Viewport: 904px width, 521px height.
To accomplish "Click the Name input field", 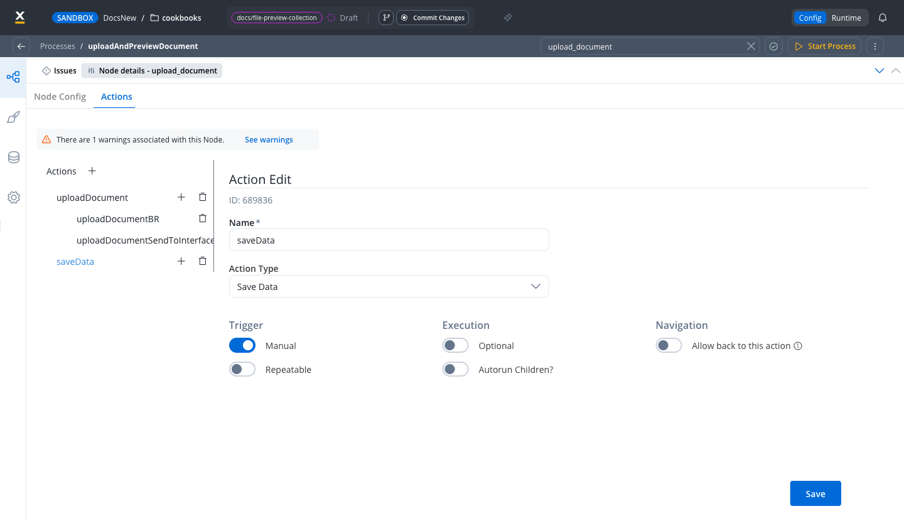I will point(389,240).
